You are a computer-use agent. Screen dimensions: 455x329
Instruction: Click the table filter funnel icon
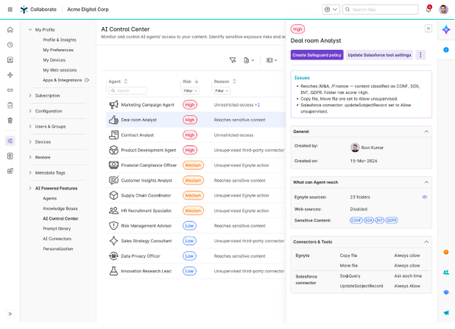click(x=233, y=60)
